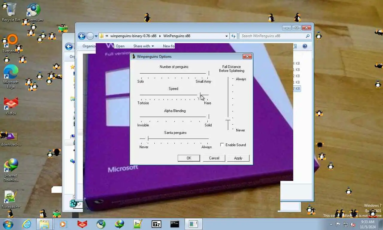This screenshot has width=383, height=230.
Task: Click the Open command in Explorer toolbar
Action: [120, 46]
